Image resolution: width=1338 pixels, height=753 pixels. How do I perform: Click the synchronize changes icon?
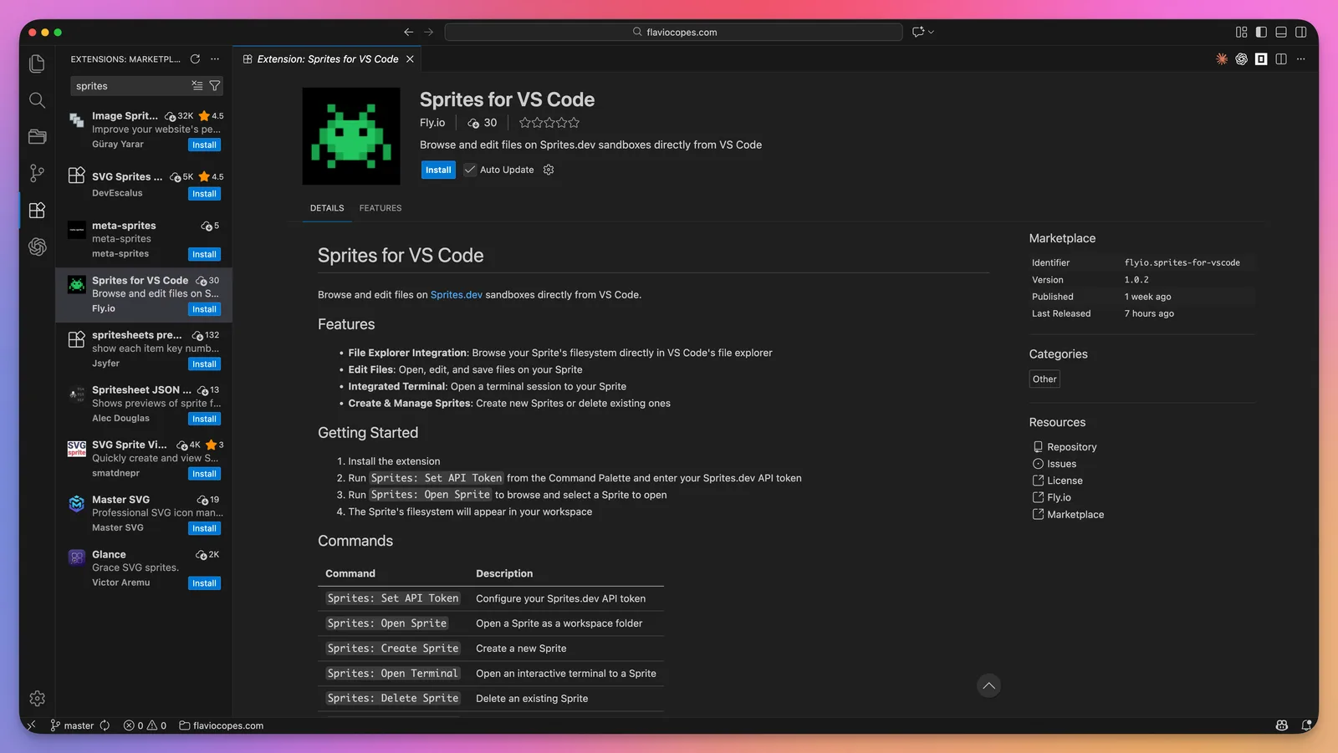(x=105, y=725)
